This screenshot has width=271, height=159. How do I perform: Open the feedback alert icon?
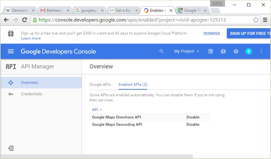click(223, 51)
